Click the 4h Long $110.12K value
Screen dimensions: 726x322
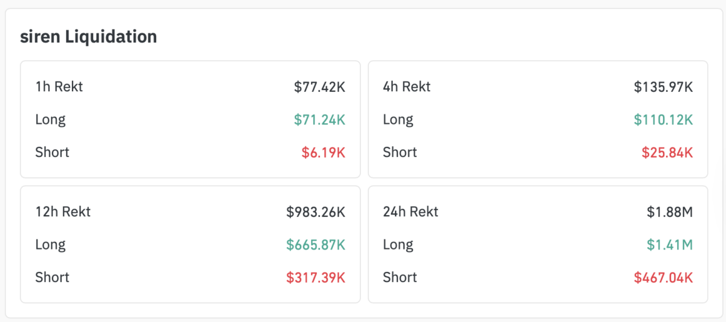663,120
